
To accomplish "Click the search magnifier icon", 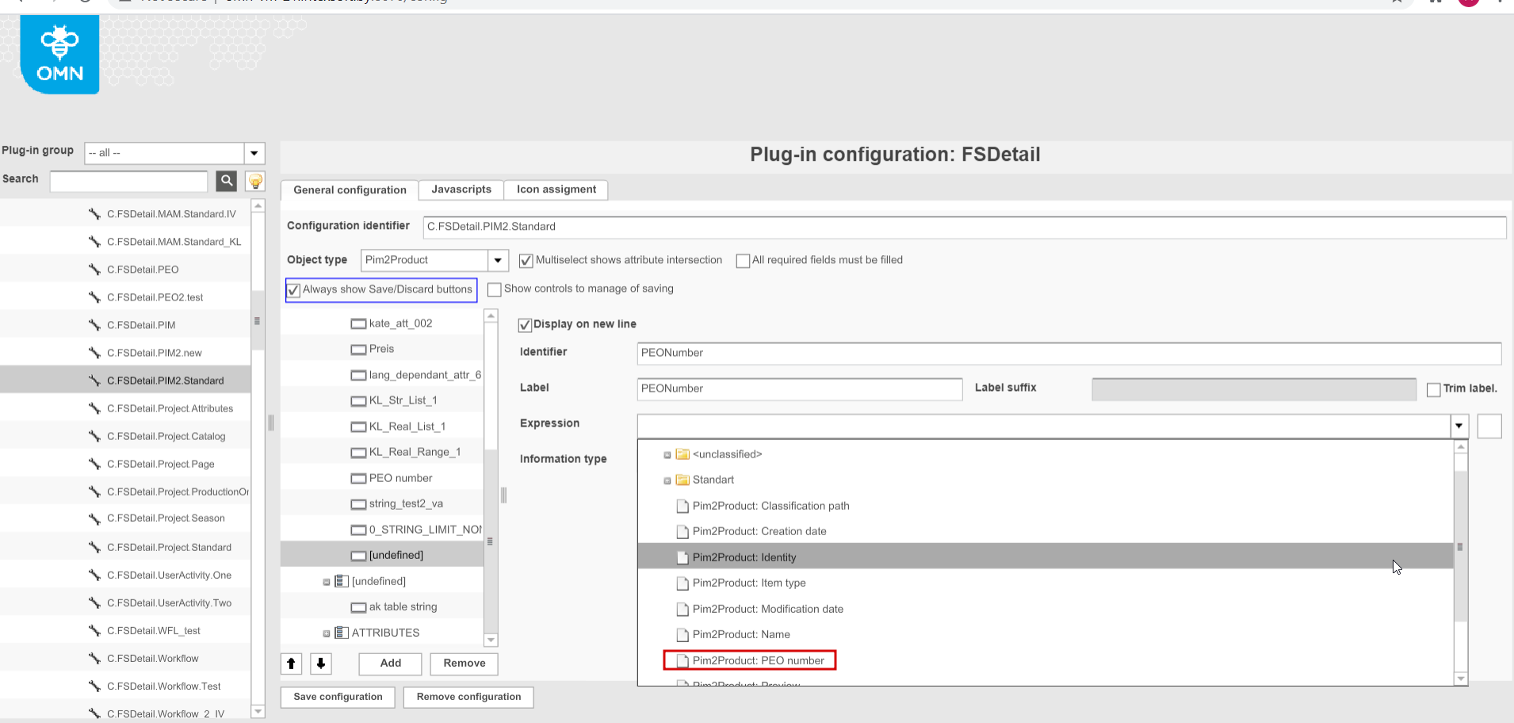I will click(226, 181).
